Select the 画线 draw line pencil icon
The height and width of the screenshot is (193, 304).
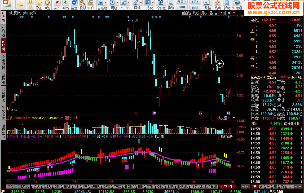[136, 3]
